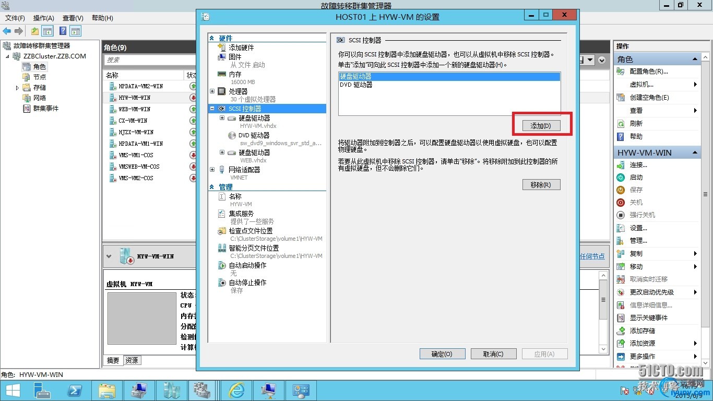Click the back arrow in the toolbar
The width and height of the screenshot is (713, 401).
coord(7,31)
